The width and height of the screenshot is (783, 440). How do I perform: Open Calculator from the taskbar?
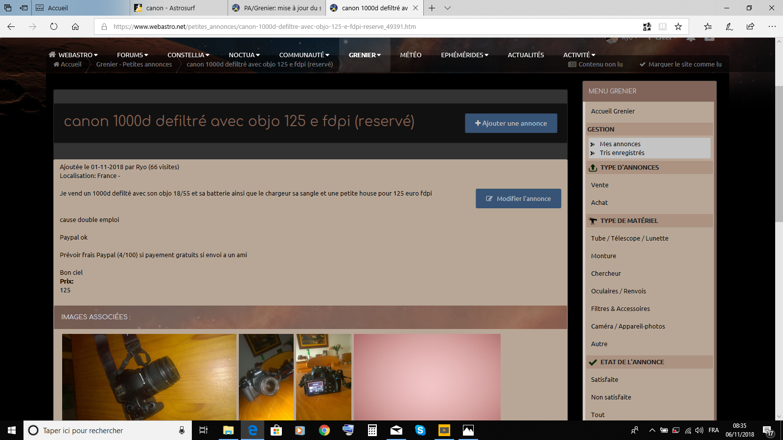click(x=372, y=430)
